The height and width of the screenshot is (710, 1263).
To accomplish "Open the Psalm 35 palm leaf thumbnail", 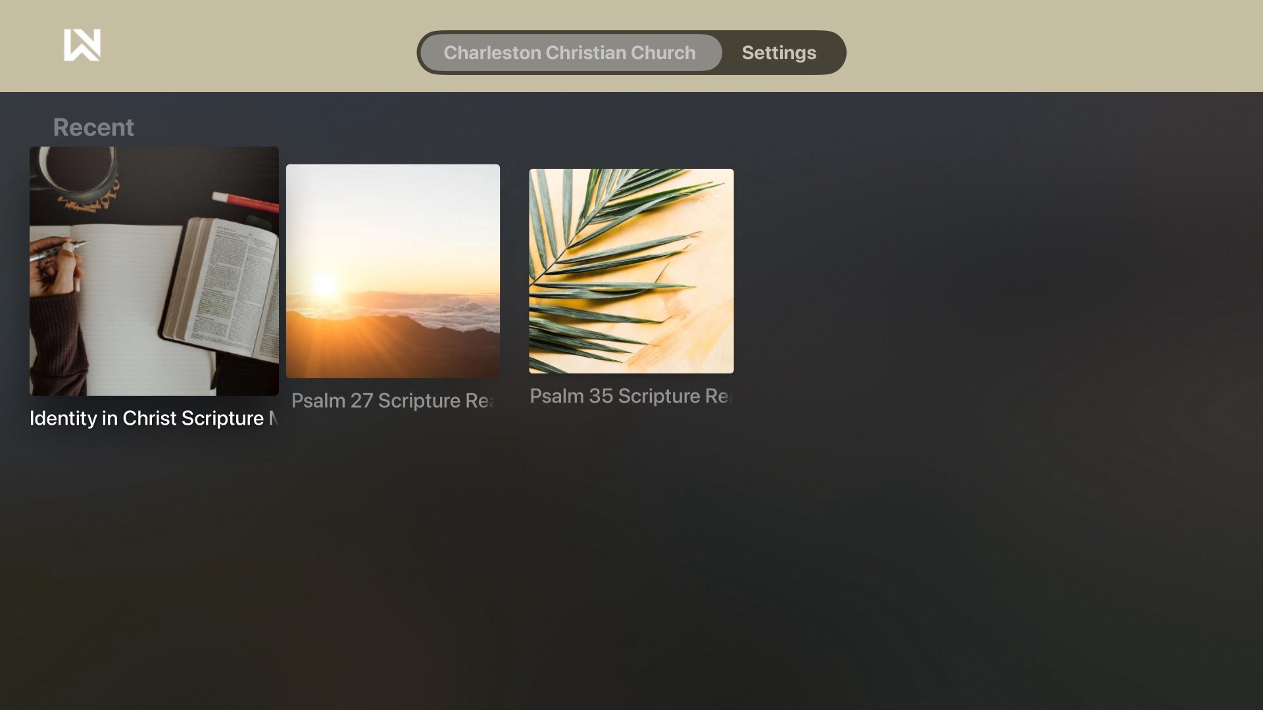I will [631, 271].
